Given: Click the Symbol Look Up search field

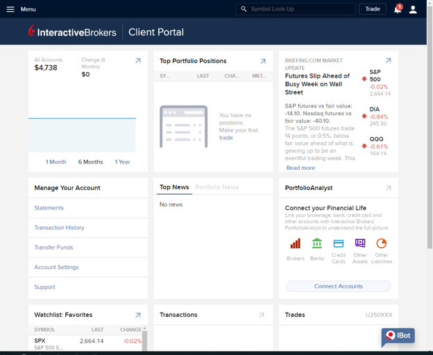Looking at the screenshot, I should coord(296,9).
